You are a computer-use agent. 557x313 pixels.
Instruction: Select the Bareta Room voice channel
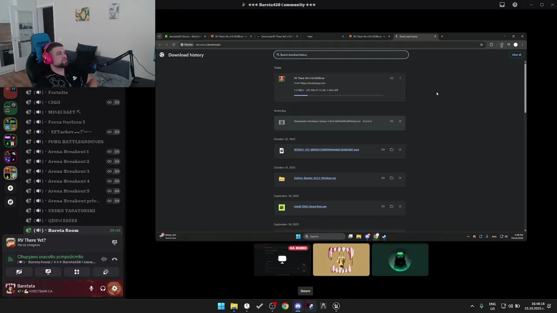pyautogui.click(x=73, y=230)
